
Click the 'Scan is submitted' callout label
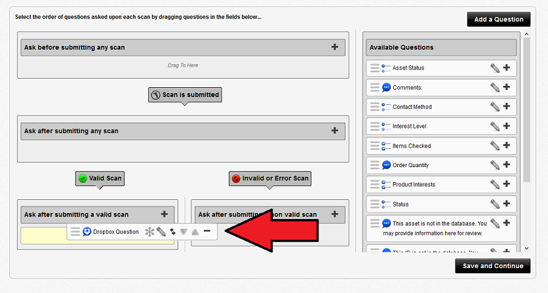(185, 95)
